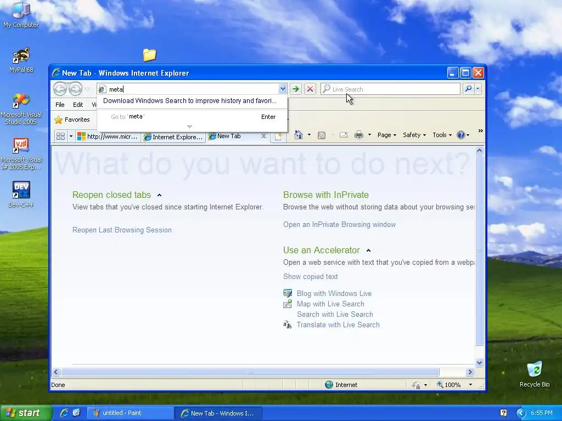Image resolution: width=562 pixels, height=421 pixels.
Task: Click Blog with Windows Live icon
Action: (x=288, y=293)
